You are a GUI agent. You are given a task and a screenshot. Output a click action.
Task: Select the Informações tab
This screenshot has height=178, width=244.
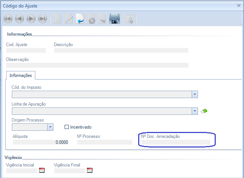pyautogui.click(x=20, y=75)
